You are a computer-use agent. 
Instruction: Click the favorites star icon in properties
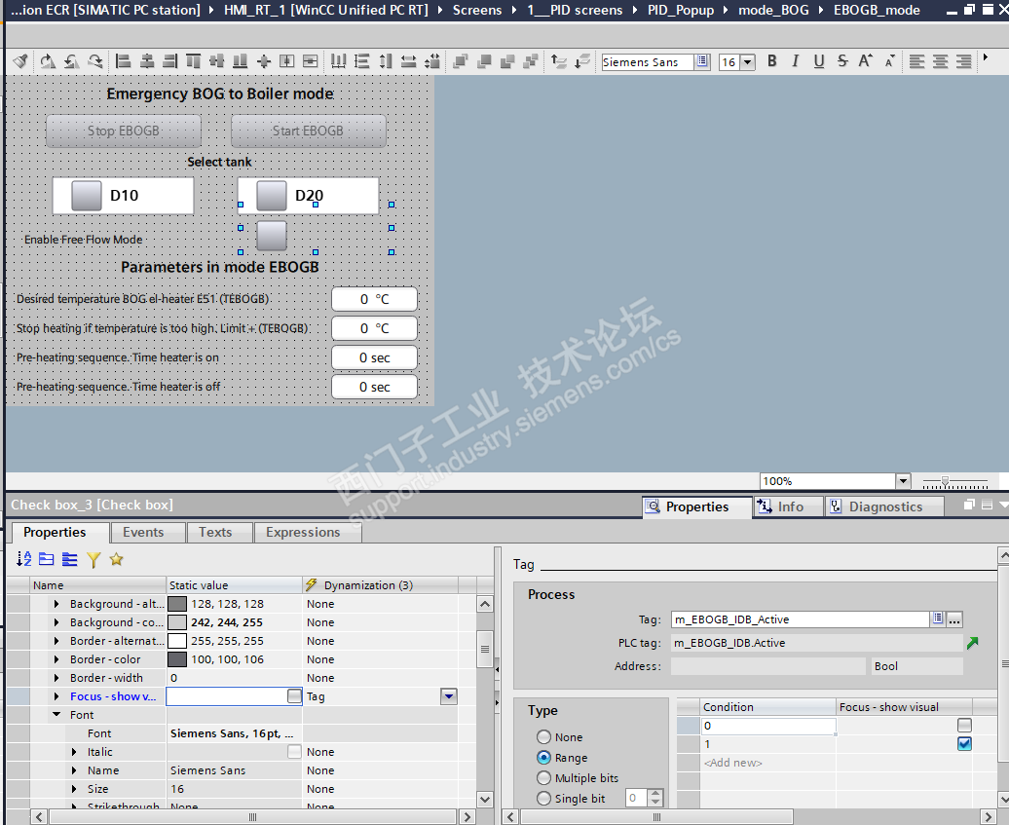(x=117, y=558)
